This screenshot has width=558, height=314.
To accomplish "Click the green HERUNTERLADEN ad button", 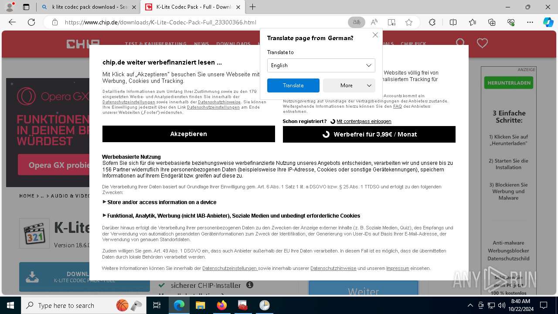I will pyautogui.click(x=508, y=82).
